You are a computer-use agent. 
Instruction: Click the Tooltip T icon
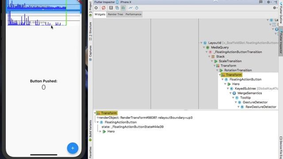click(237, 98)
